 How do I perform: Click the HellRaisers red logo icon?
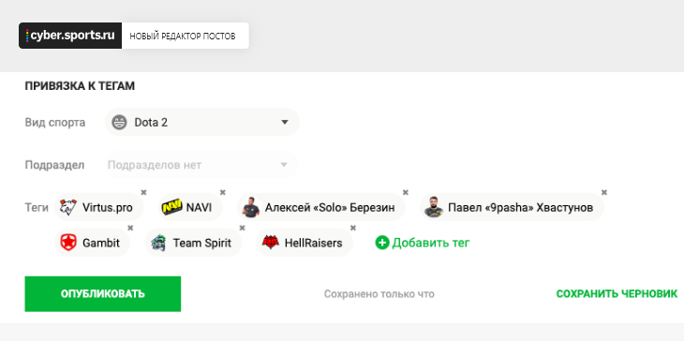coord(271,243)
